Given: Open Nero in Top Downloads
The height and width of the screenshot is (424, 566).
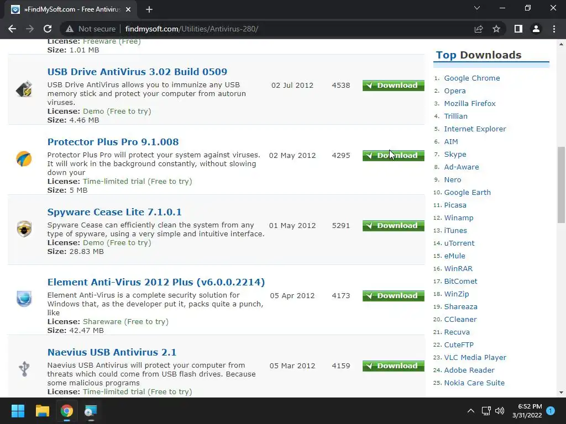Looking at the screenshot, I should pyautogui.click(x=453, y=179).
